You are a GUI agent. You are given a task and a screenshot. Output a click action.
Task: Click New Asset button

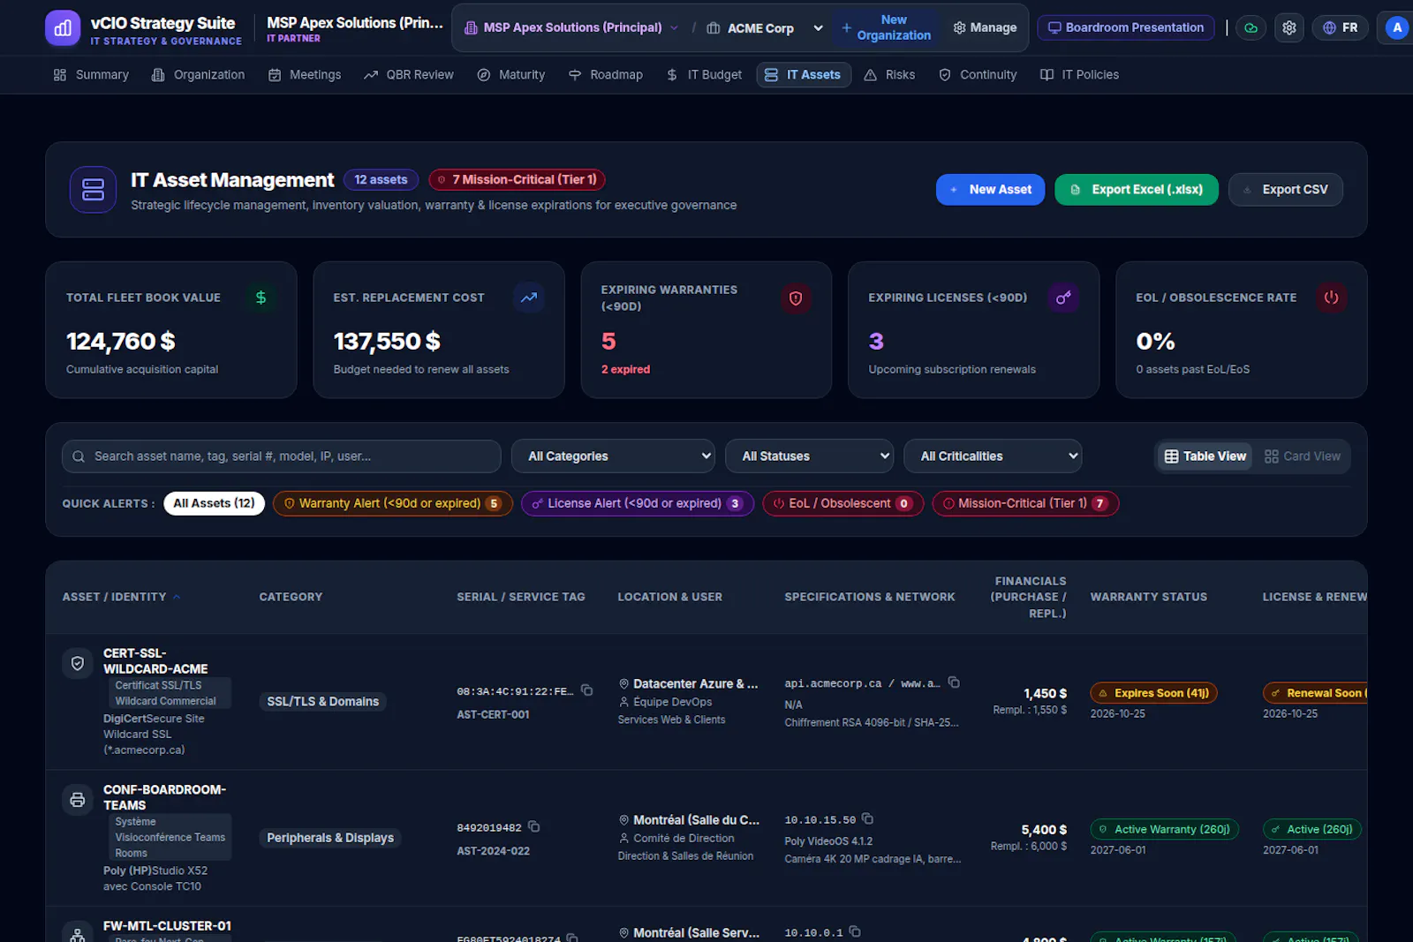(x=990, y=190)
